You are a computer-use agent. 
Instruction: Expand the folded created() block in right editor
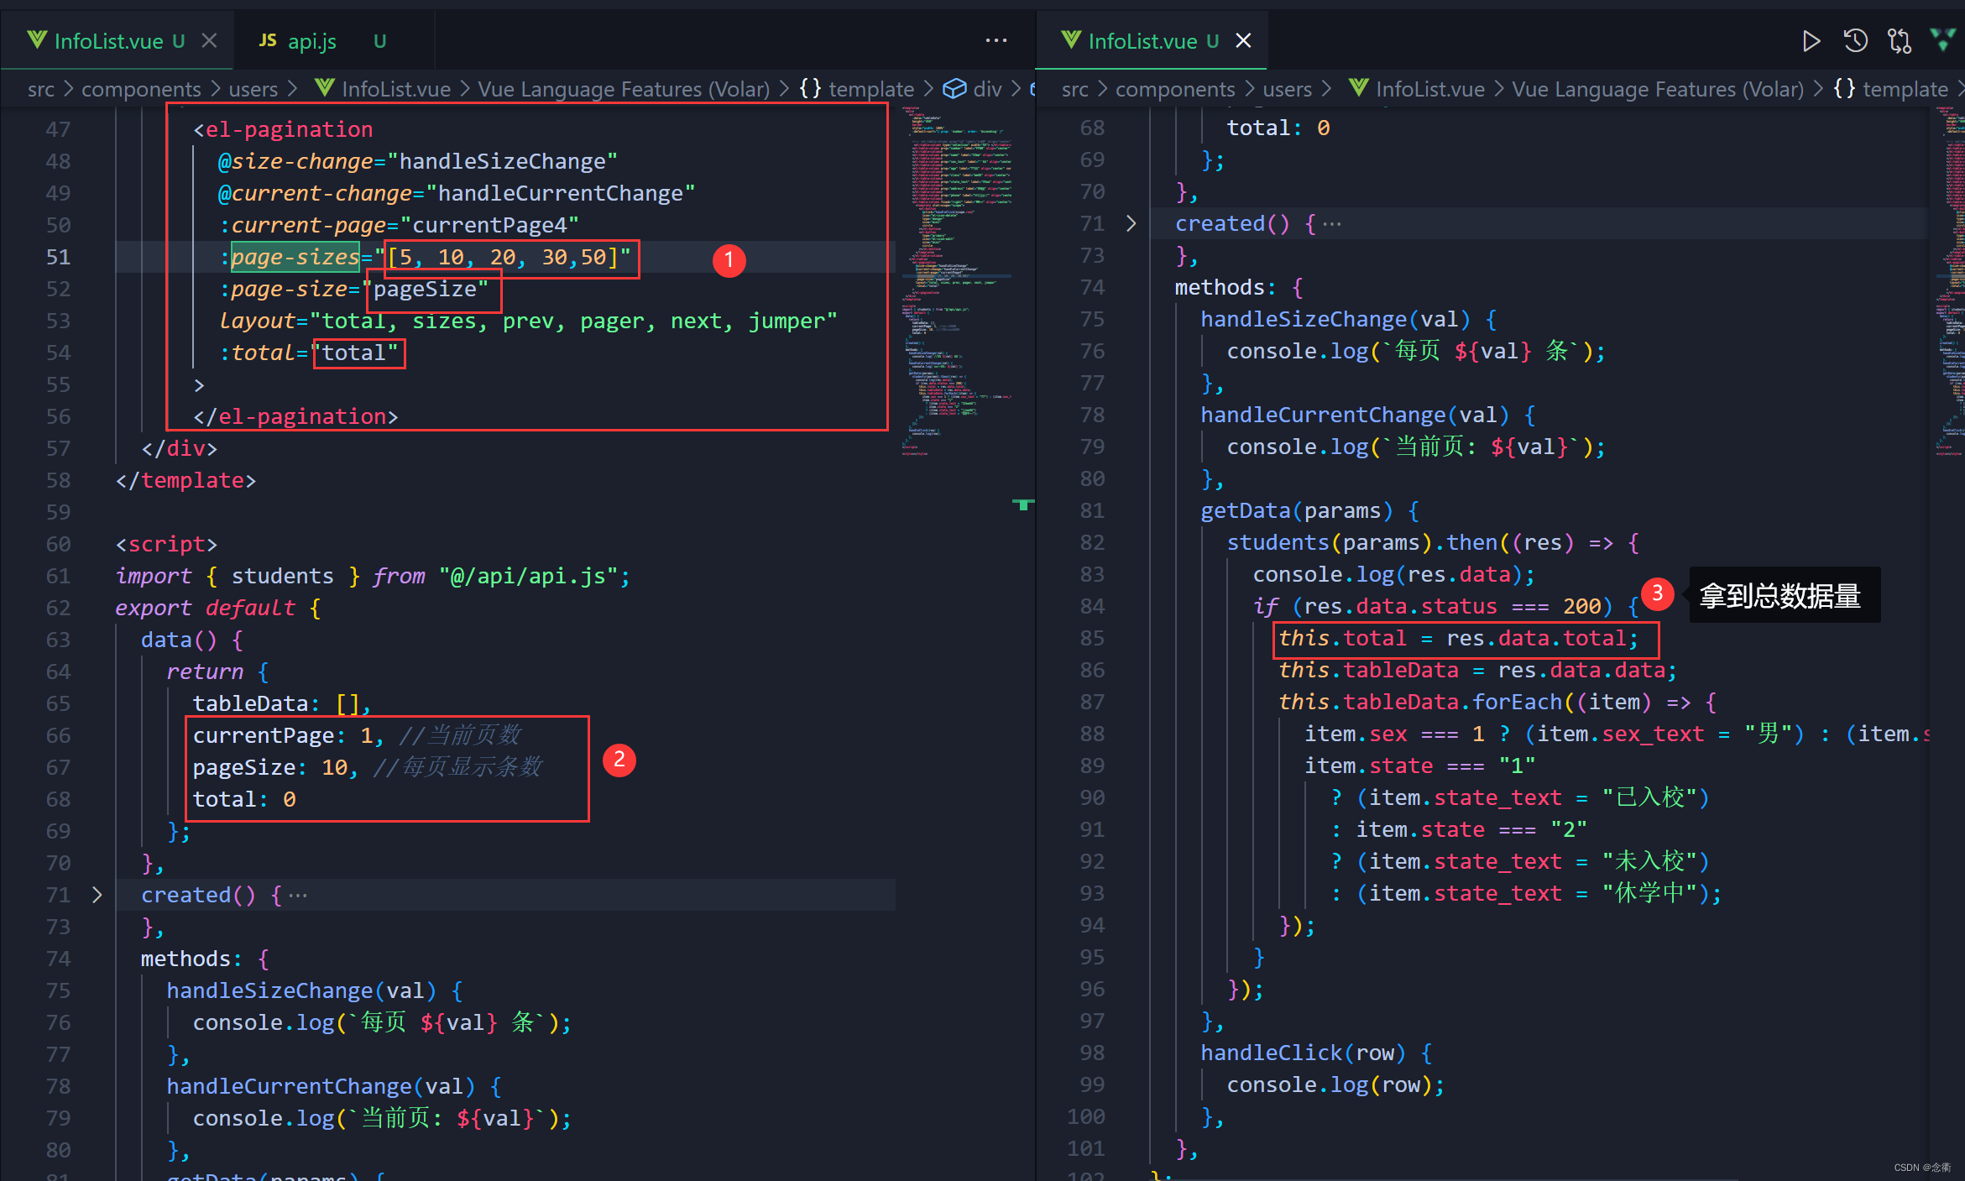1131,223
